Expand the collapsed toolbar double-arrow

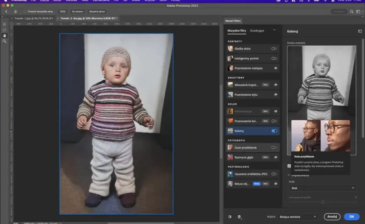(2, 17)
